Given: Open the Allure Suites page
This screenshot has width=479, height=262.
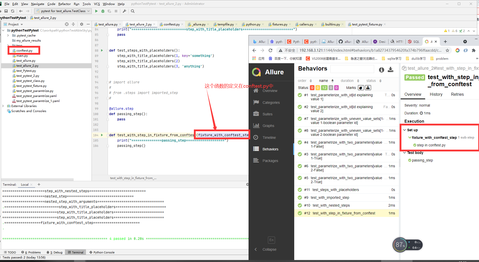Looking at the screenshot, I should 263,114.
